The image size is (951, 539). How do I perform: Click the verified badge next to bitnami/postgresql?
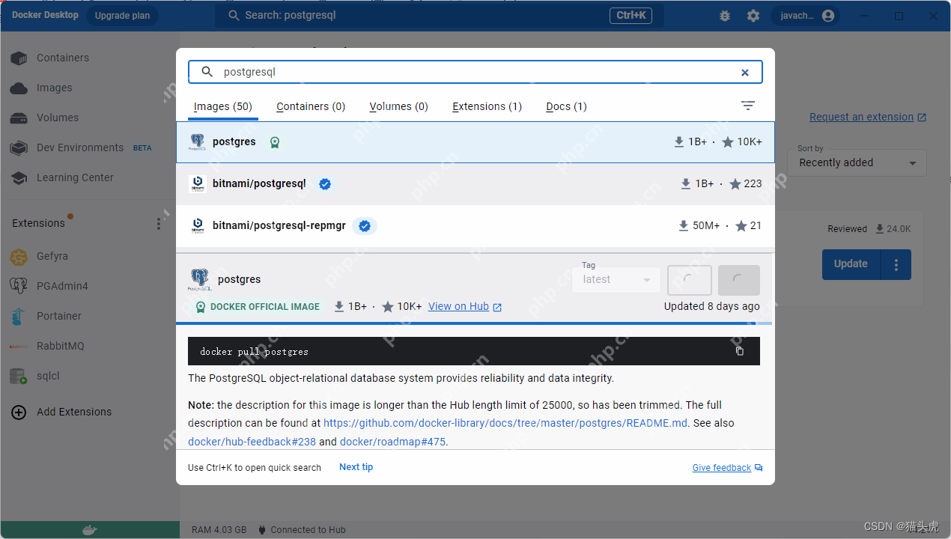(x=325, y=183)
